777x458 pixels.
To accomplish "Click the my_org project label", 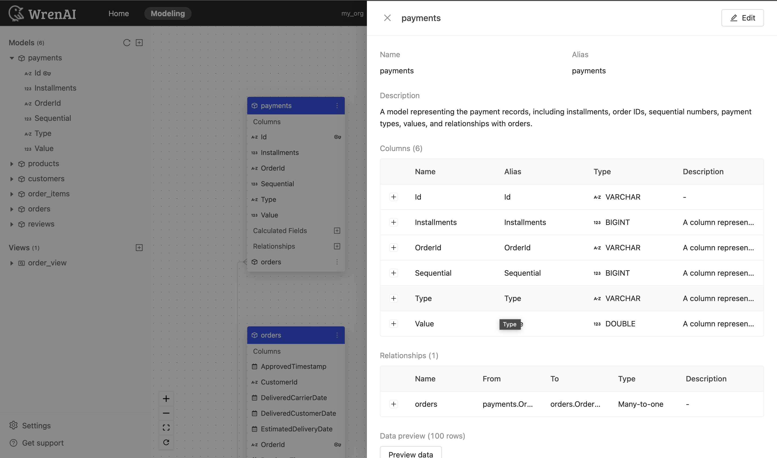I will tap(352, 13).
